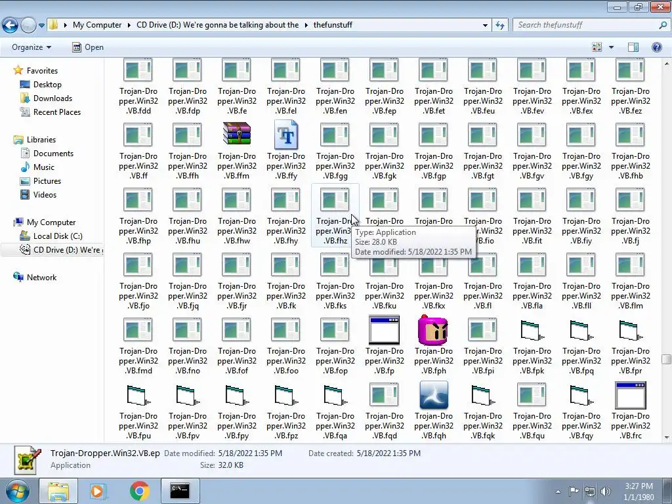Open Local Disk (C:) in navigation pane

tap(58, 236)
